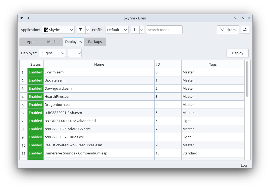Toggle Enabled status of Skyrim.esm
The height and width of the screenshot is (189, 270).
pos(35,72)
